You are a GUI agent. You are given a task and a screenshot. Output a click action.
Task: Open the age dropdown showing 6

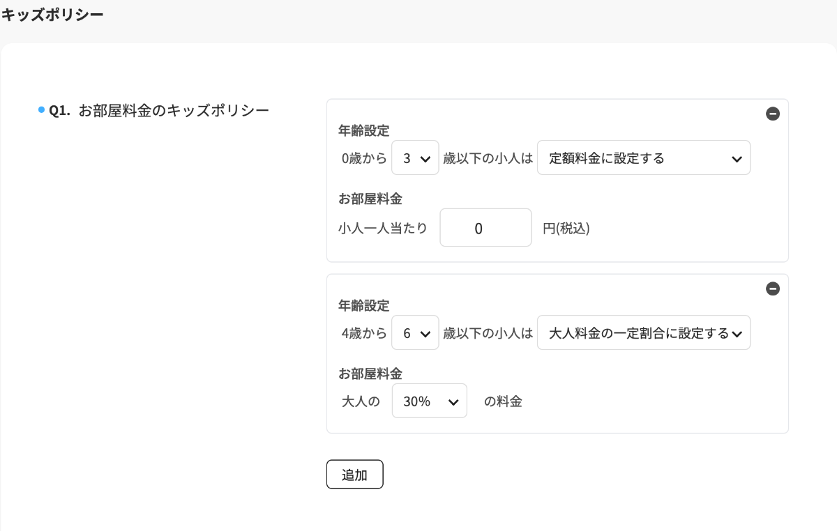point(415,333)
